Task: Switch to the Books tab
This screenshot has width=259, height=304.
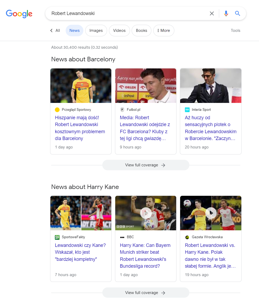Action: click(x=141, y=31)
